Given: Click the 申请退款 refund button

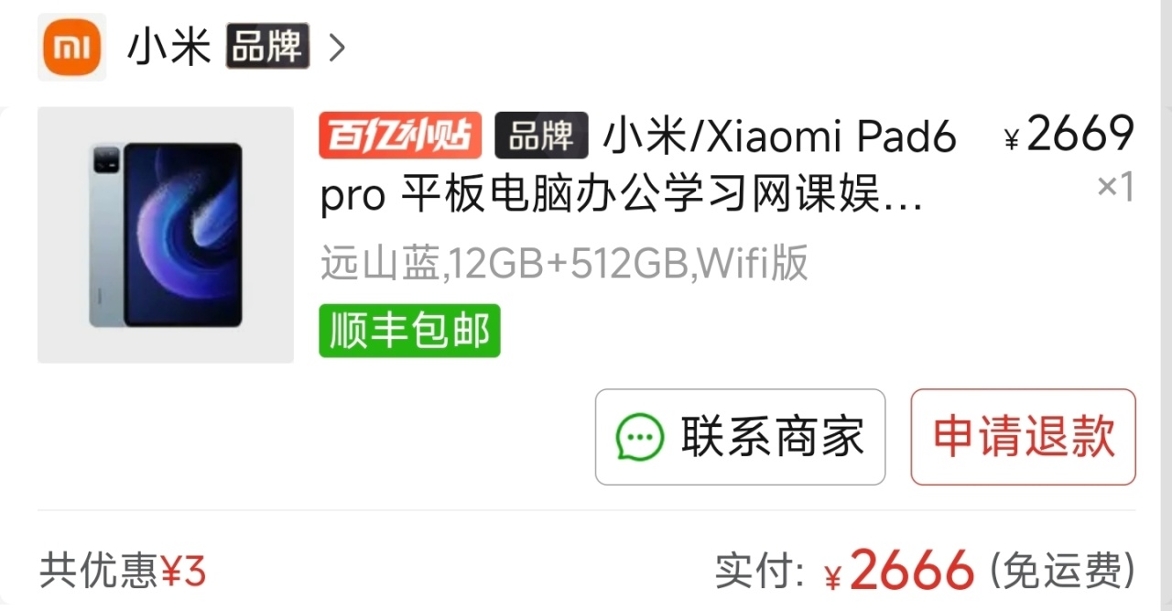Looking at the screenshot, I should [1023, 437].
